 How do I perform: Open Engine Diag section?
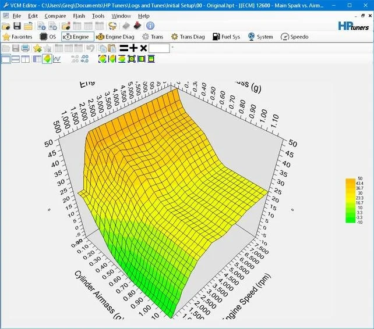tap(115, 37)
